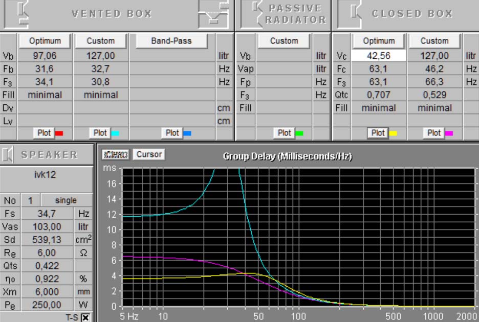Toggle the T-S parameters checkbox

[x=86, y=318]
